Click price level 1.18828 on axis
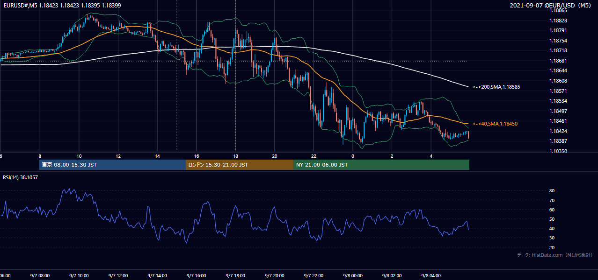 559,21
